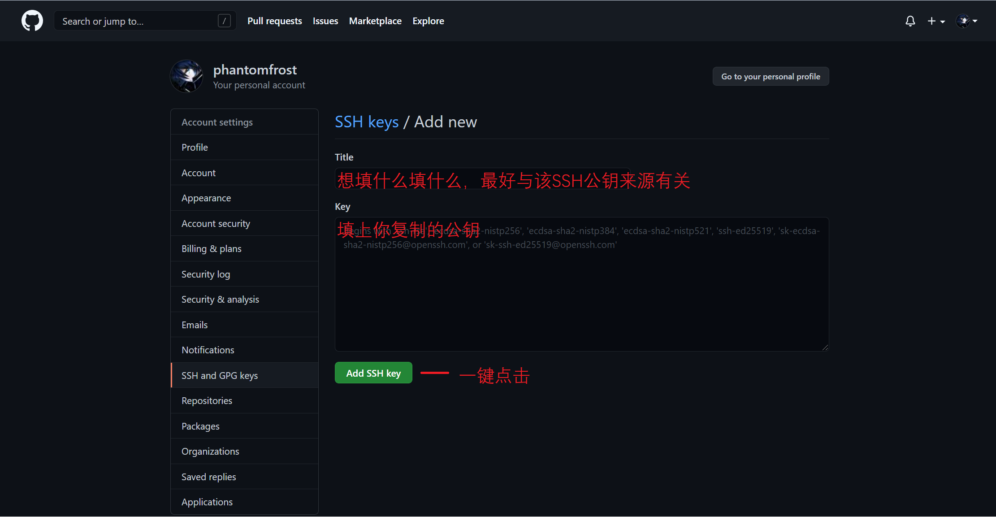Viewport: 996px width, 517px height.
Task: Click the slash shortcut icon in search
Action: [224, 21]
